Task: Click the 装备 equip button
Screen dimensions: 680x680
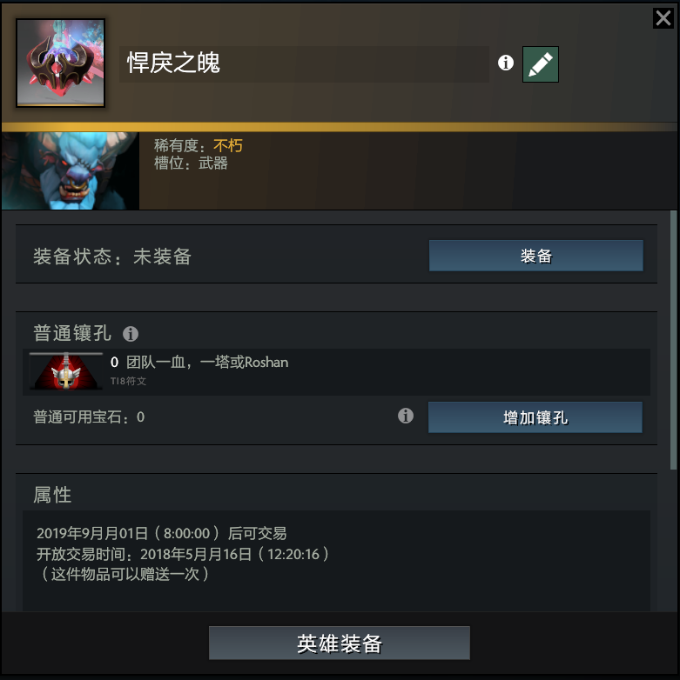Action: pos(535,256)
